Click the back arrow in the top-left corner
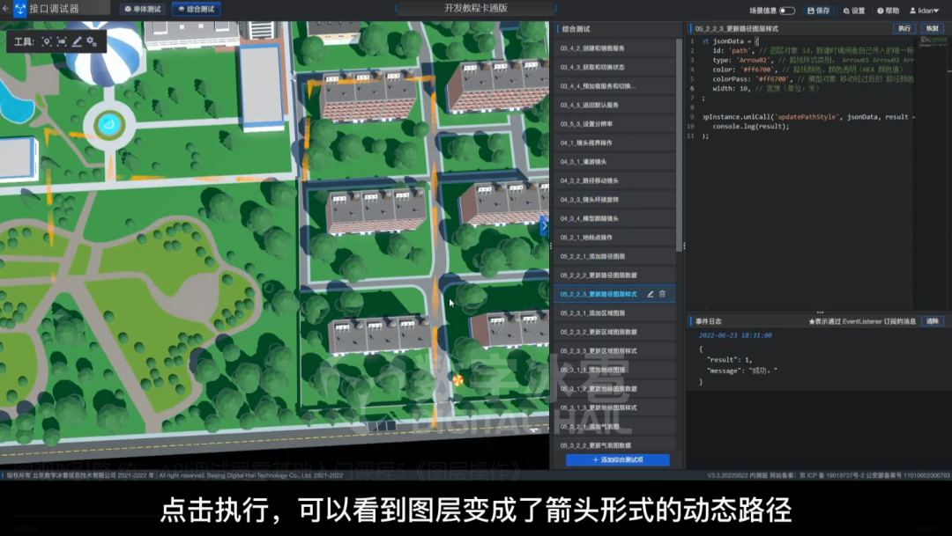The height and width of the screenshot is (536, 952). pos(5,9)
